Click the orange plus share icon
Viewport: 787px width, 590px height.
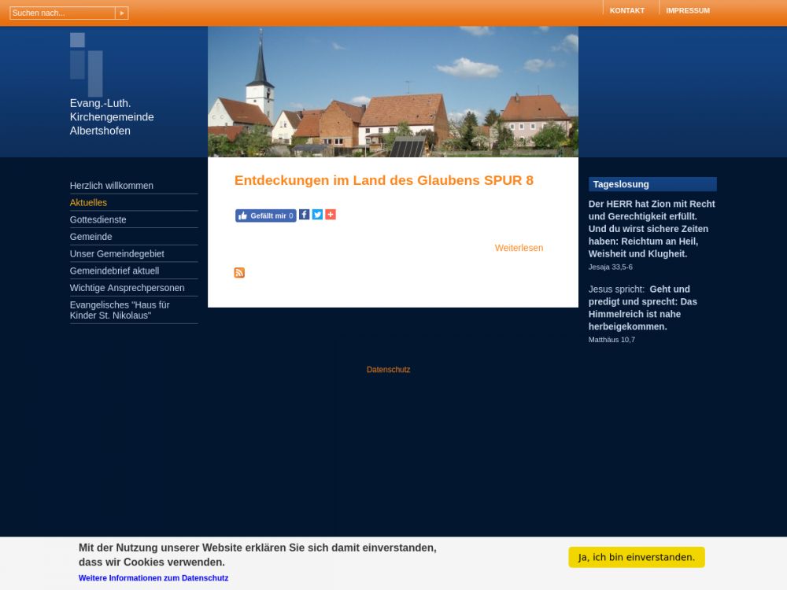click(x=331, y=215)
